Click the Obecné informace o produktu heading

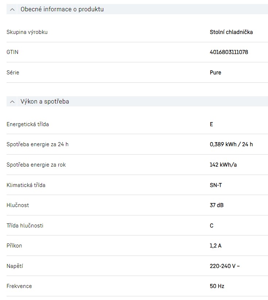62,9
